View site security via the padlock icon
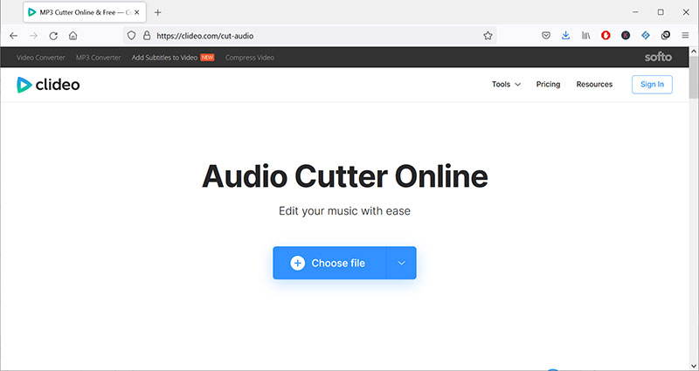The width and height of the screenshot is (699, 371). click(147, 36)
